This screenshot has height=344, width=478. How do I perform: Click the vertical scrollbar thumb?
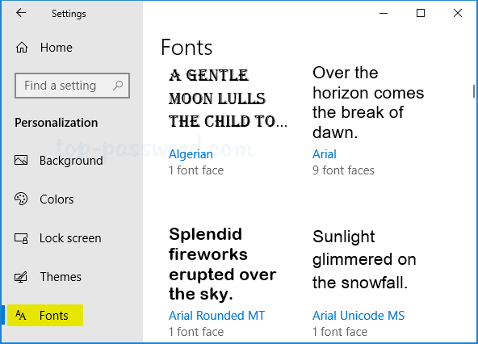[x=474, y=91]
